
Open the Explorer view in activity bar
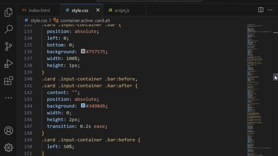click(x=8, y=12)
